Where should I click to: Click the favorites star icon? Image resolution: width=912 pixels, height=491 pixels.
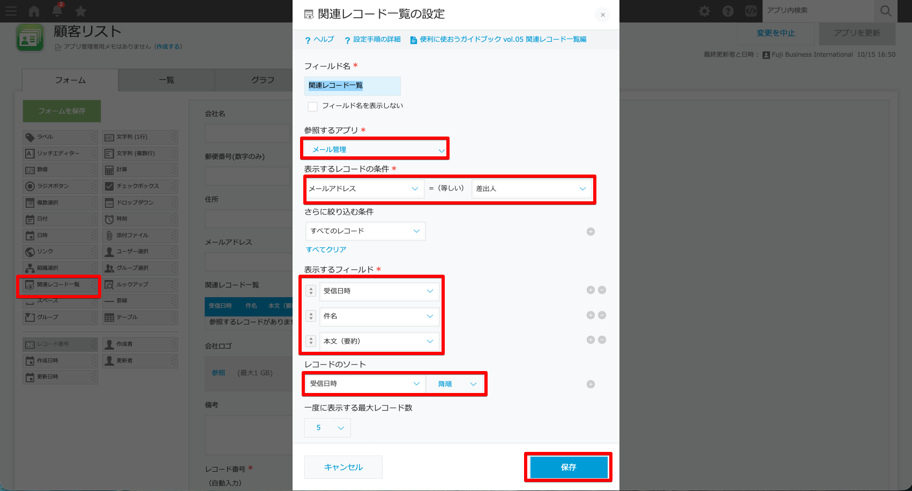coord(81,11)
